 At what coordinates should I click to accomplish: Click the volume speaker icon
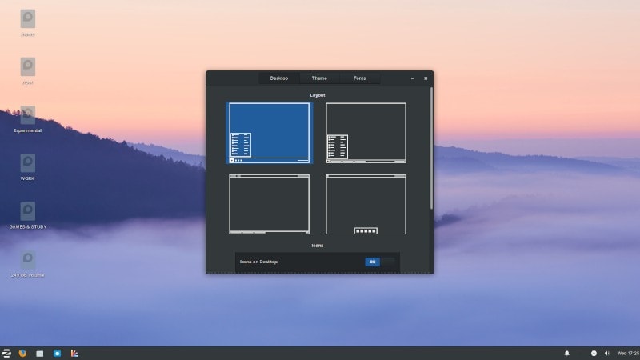(607, 354)
